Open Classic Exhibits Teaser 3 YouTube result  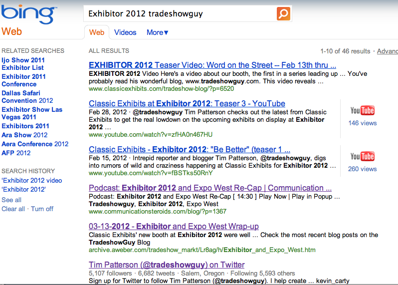tap(187, 104)
